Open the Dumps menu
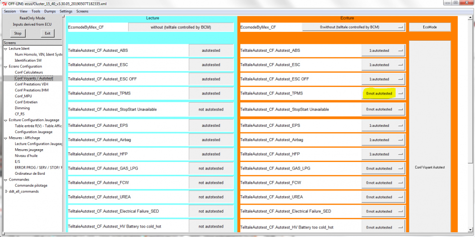This screenshot has height=237, width=475. [x=50, y=11]
